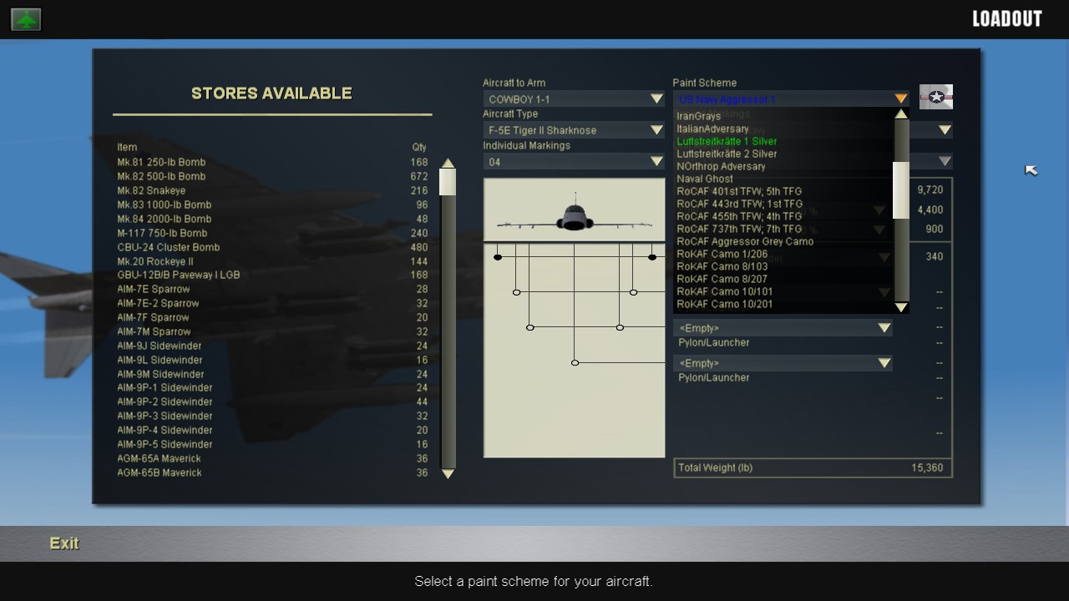
Task: Select Luftstreitkräfte 2 Silver scheme
Action: (x=727, y=154)
